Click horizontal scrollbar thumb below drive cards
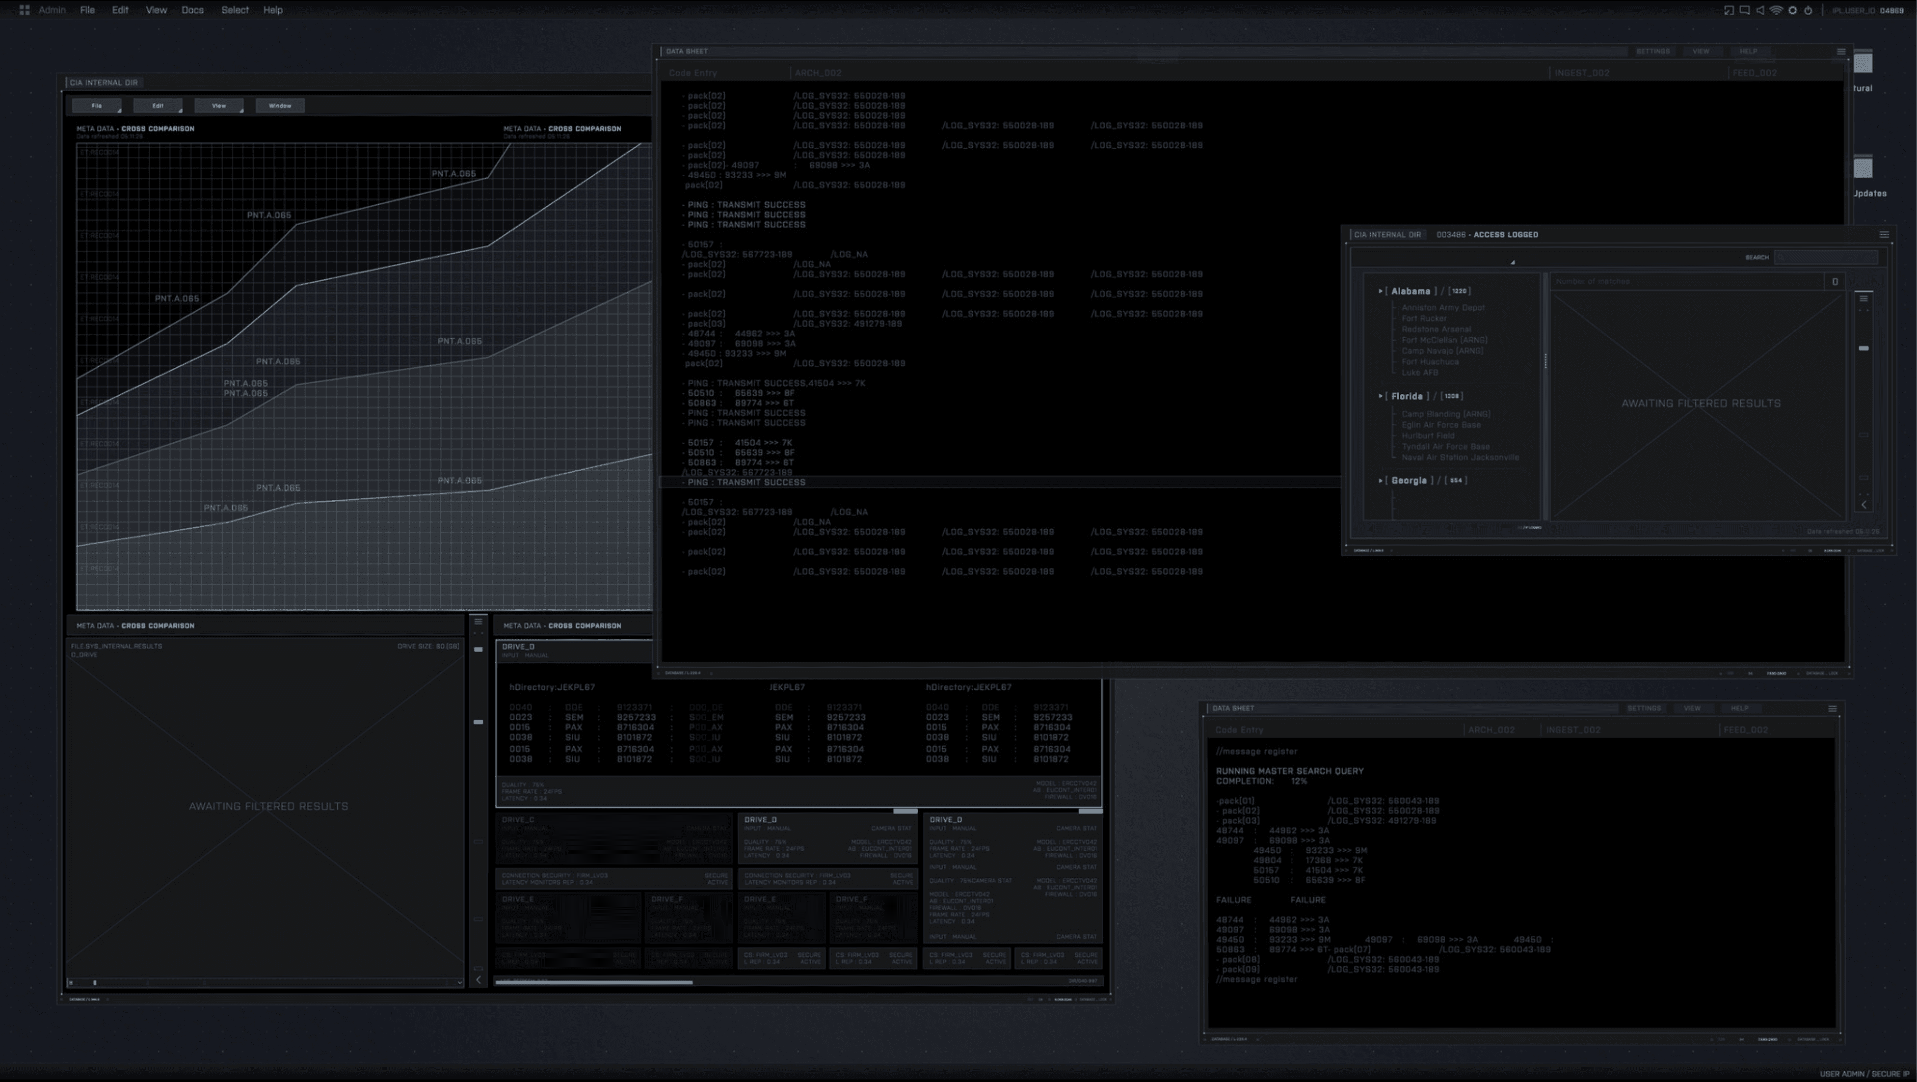 [594, 982]
